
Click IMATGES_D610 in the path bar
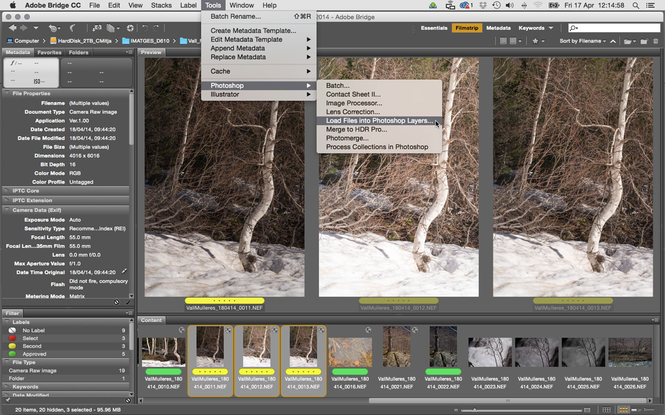pyautogui.click(x=149, y=41)
